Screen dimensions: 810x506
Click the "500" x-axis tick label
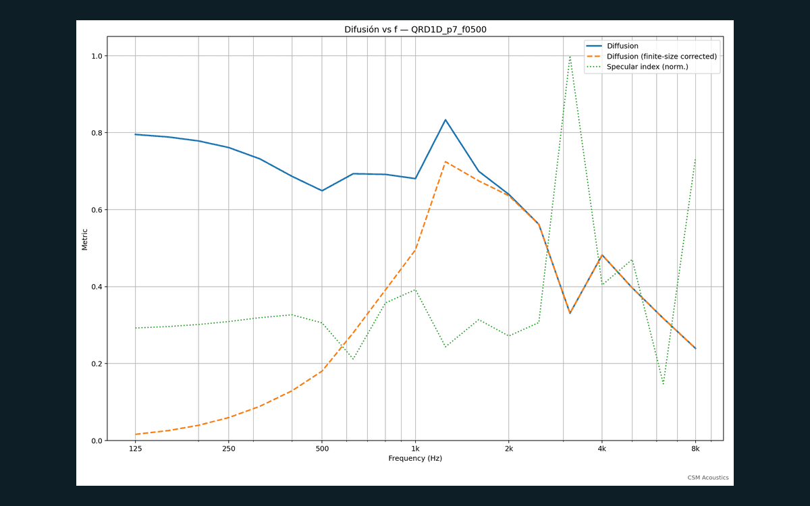(x=322, y=449)
